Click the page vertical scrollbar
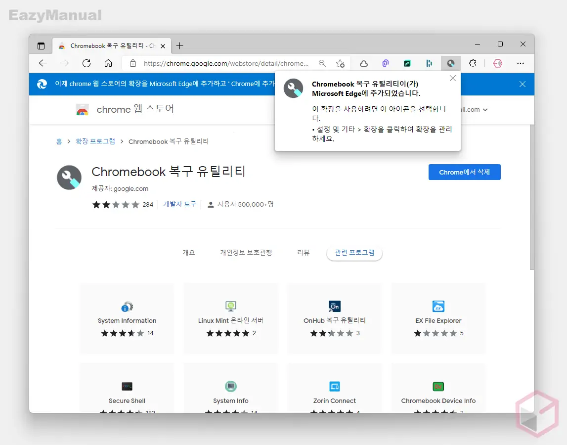Viewport: 567px width, 445px height. coord(531,197)
